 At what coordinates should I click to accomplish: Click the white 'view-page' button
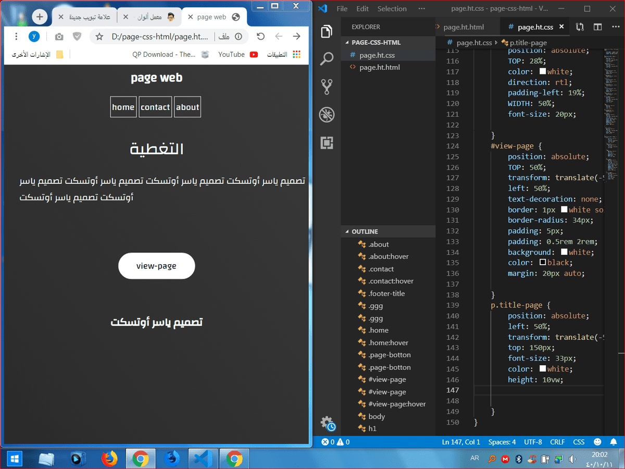(157, 266)
